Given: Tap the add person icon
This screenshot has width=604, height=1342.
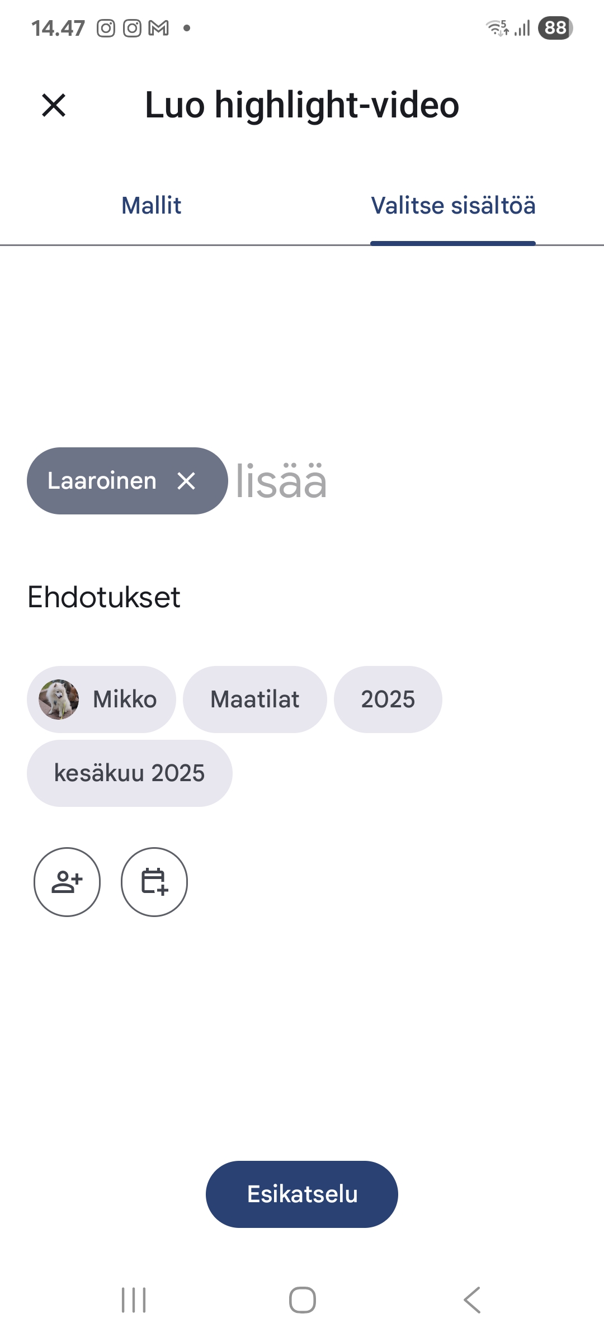Looking at the screenshot, I should 67,882.
